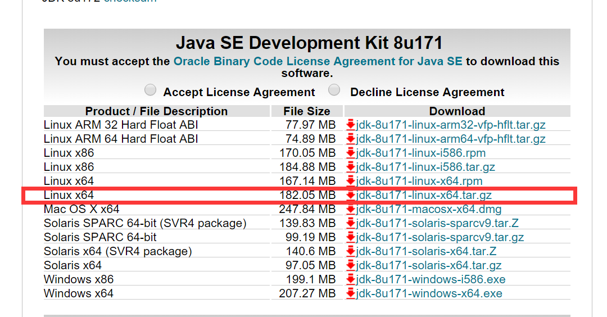The image size is (607, 317).
Task: Download jdk-8u171-linux-i586.rpm file
Action: tap(421, 153)
